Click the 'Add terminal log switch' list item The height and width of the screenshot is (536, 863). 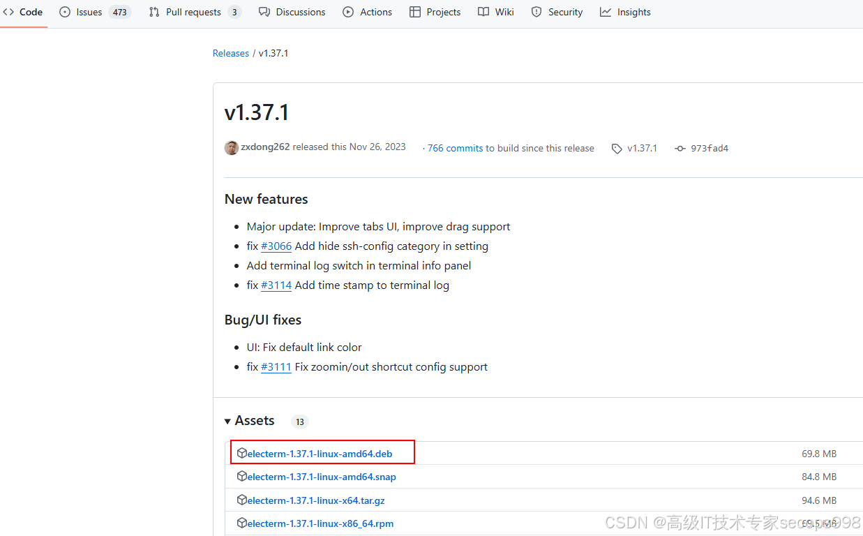359,266
